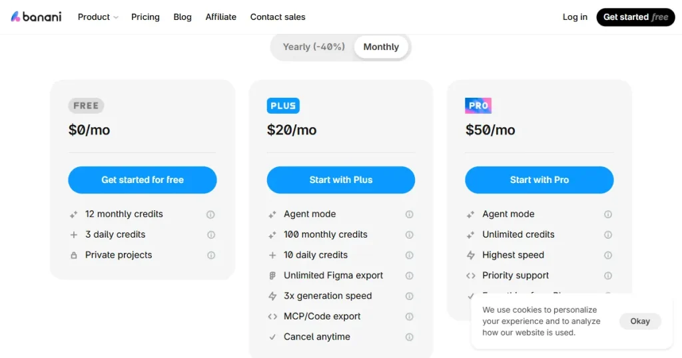Open info icon for 3 daily credits
The width and height of the screenshot is (682, 358).
point(210,235)
